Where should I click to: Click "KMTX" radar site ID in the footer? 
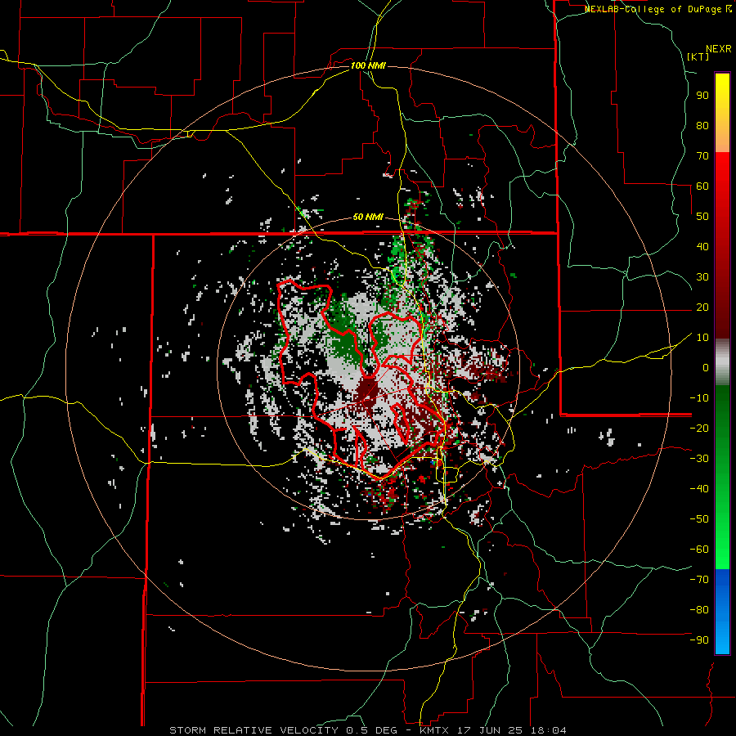[x=436, y=730]
